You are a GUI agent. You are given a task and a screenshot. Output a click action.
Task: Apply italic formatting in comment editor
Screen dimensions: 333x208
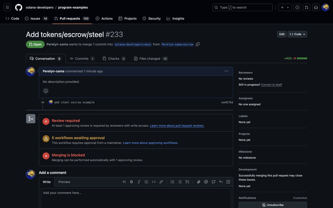(139, 182)
